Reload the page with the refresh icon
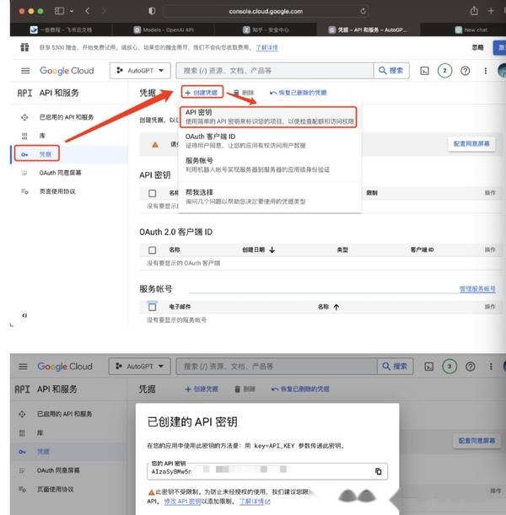This screenshot has width=506, height=515. coord(363,11)
